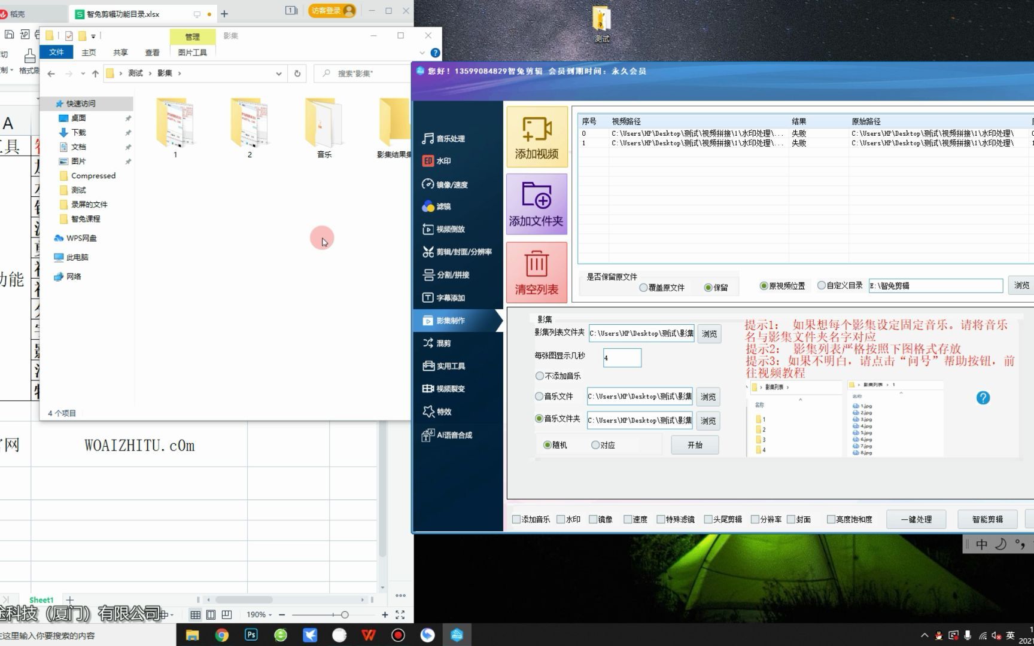Open the 水印 watermark section
Screen dimensions: 1034x646
(436, 161)
